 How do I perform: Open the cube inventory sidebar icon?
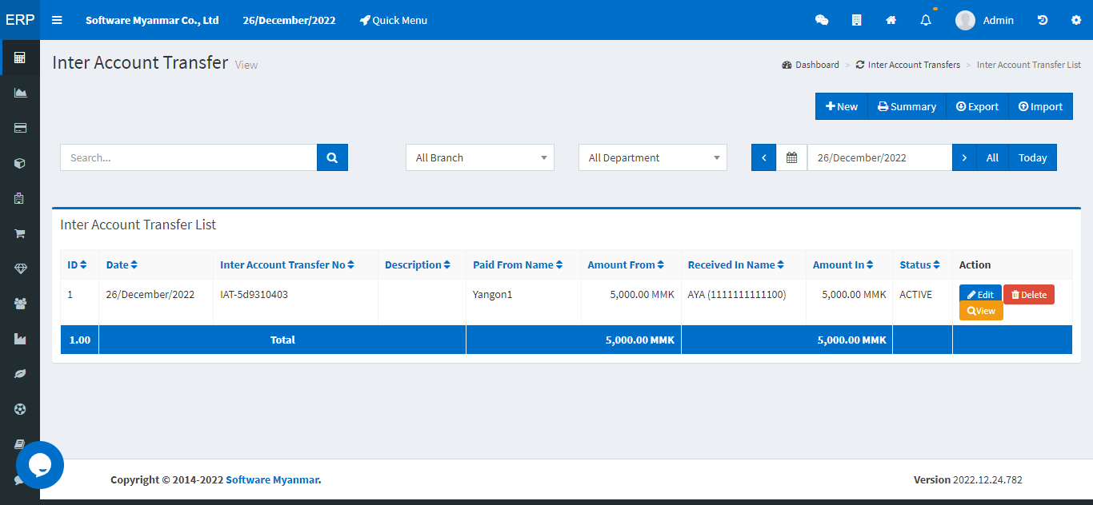pos(20,163)
